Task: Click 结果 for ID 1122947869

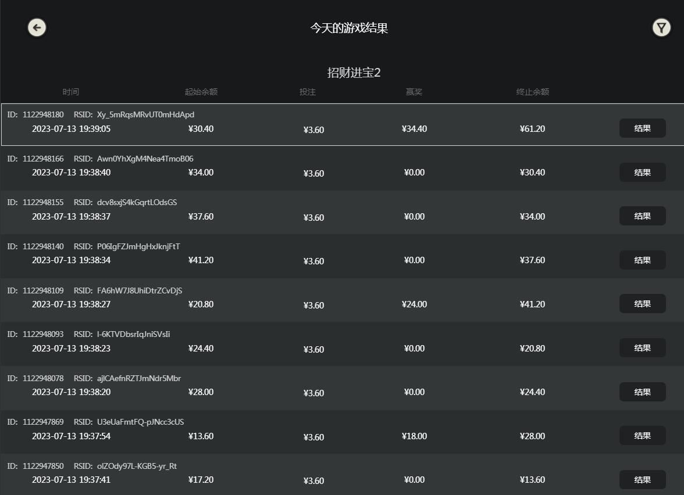Action: [642, 436]
